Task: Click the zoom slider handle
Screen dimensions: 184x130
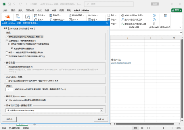Action: coord(163,128)
